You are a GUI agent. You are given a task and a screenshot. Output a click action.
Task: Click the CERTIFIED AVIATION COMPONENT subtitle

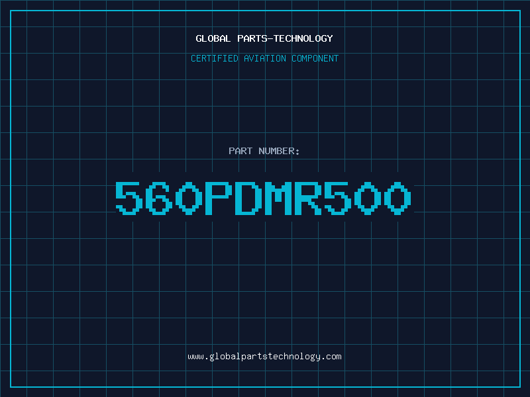[x=264, y=58]
